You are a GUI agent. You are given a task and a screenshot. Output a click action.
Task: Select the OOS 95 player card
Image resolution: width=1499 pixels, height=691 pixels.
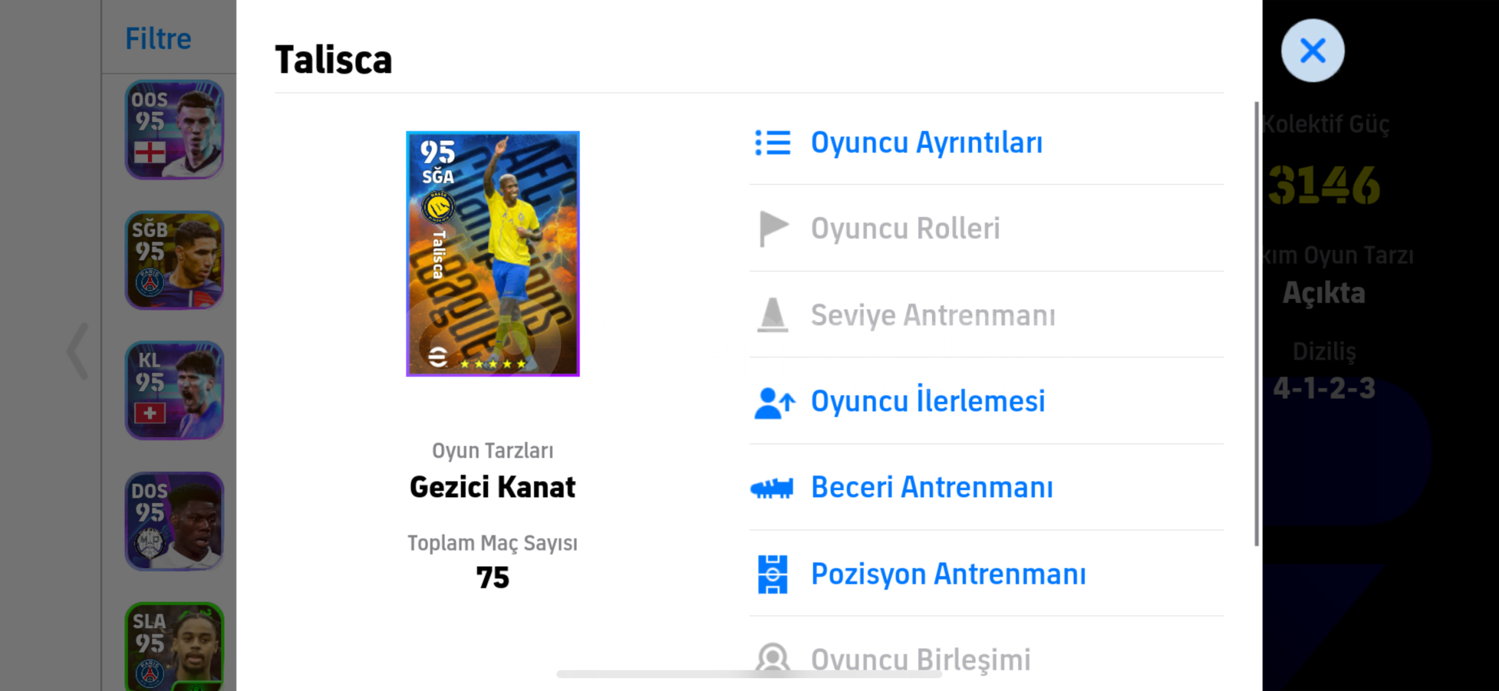coord(174,130)
